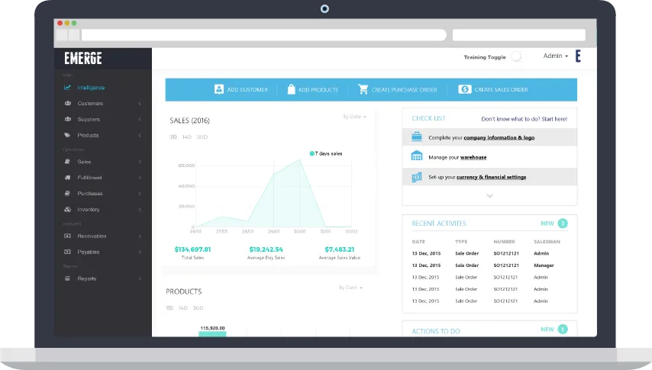Click the Add Products bag icon
652x370 pixels.
click(291, 89)
